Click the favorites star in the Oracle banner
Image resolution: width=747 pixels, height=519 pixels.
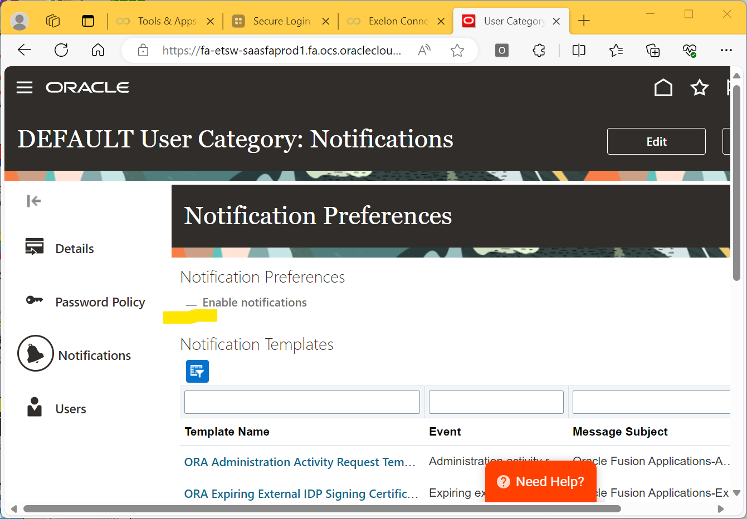point(700,87)
